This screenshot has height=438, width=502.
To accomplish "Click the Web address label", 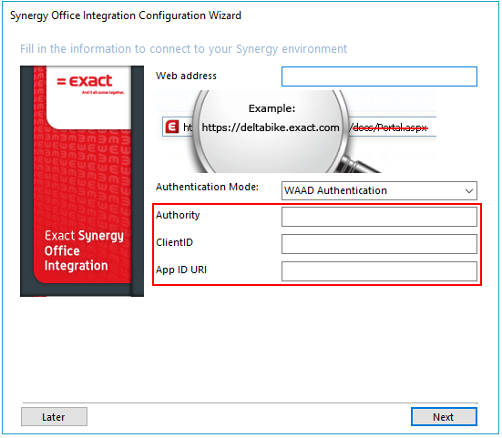I will [186, 76].
